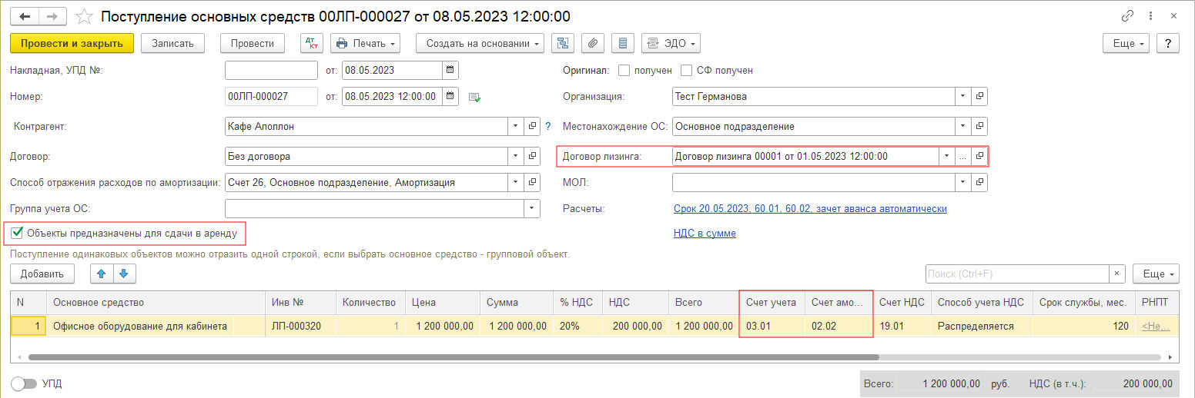
Task: Click the copy link icon
Action: tap(1127, 16)
